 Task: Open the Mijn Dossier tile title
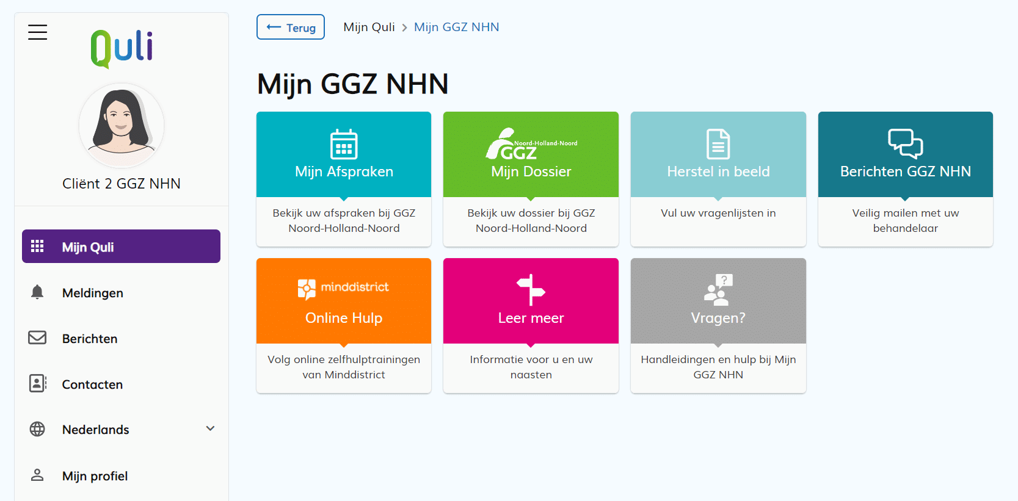[531, 171]
